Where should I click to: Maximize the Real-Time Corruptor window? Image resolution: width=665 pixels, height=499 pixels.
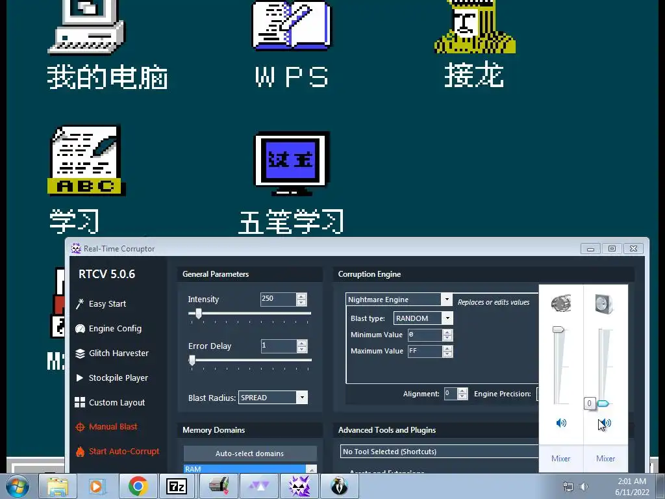[612, 249]
